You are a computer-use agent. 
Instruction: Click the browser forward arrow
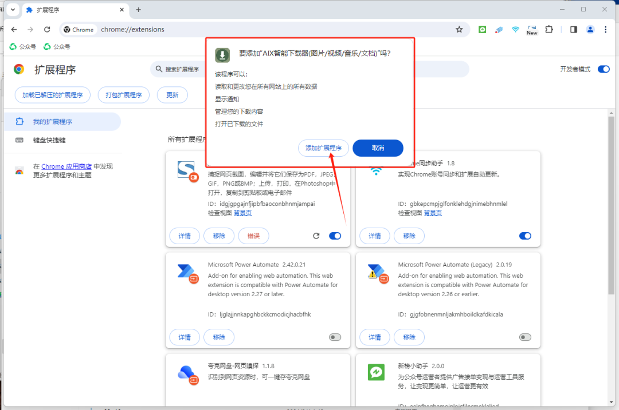(30, 30)
